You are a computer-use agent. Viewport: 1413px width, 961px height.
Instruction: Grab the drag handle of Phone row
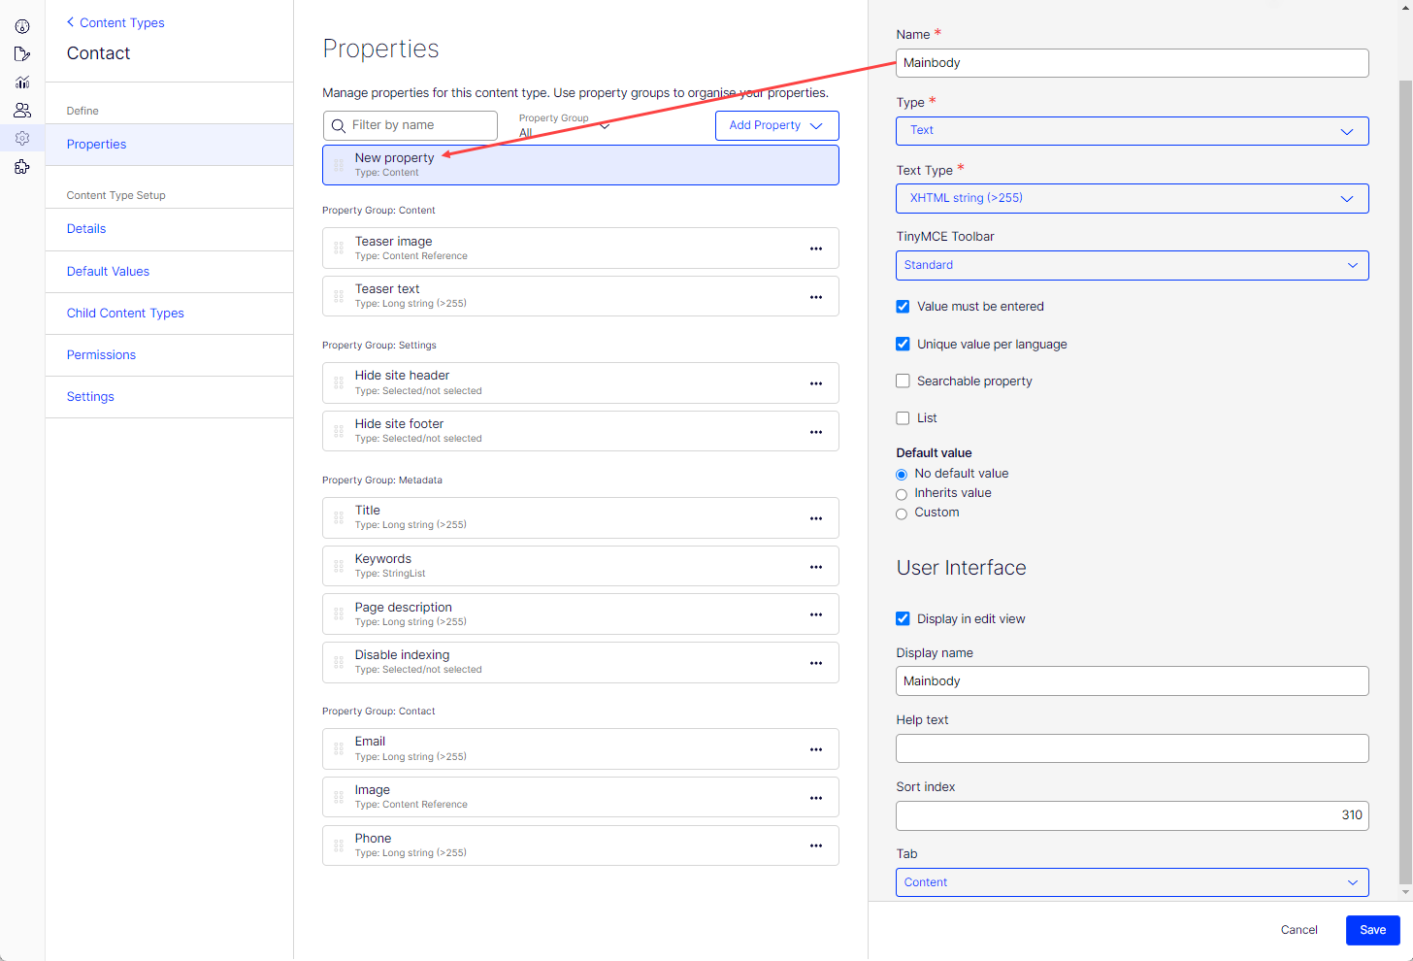tap(339, 845)
